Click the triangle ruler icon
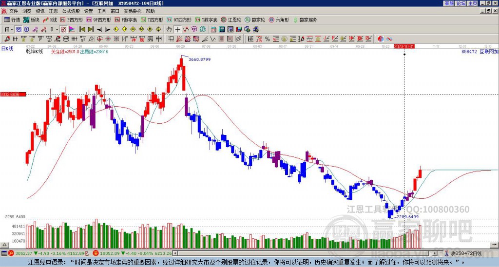Viewport: 499px width, 267px height. (91, 39)
